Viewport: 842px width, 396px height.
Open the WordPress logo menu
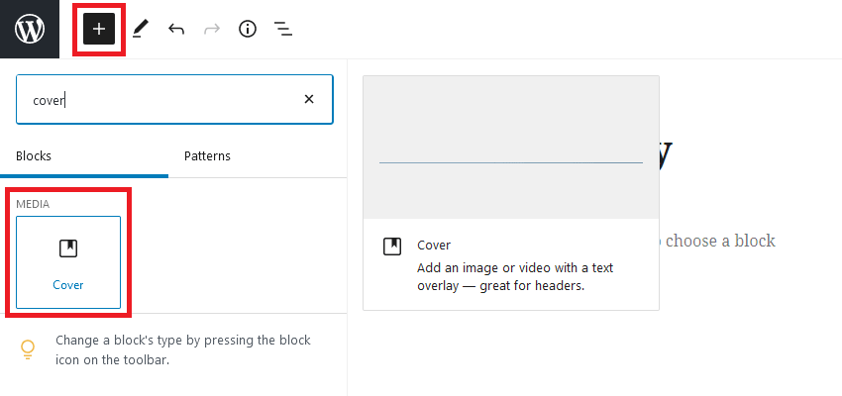coord(30,29)
